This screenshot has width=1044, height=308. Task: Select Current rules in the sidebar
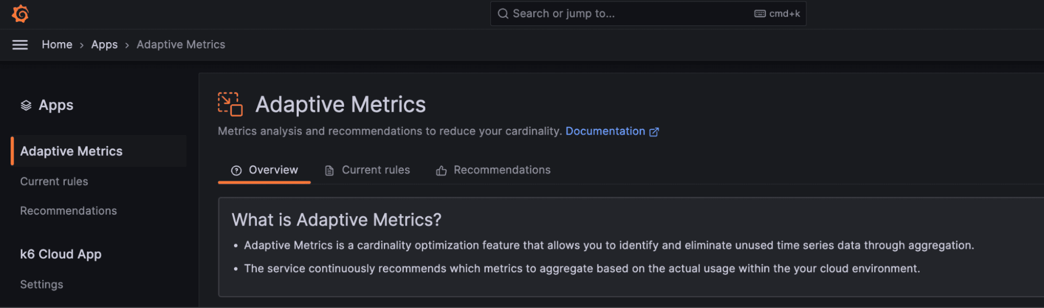coord(54,181)
